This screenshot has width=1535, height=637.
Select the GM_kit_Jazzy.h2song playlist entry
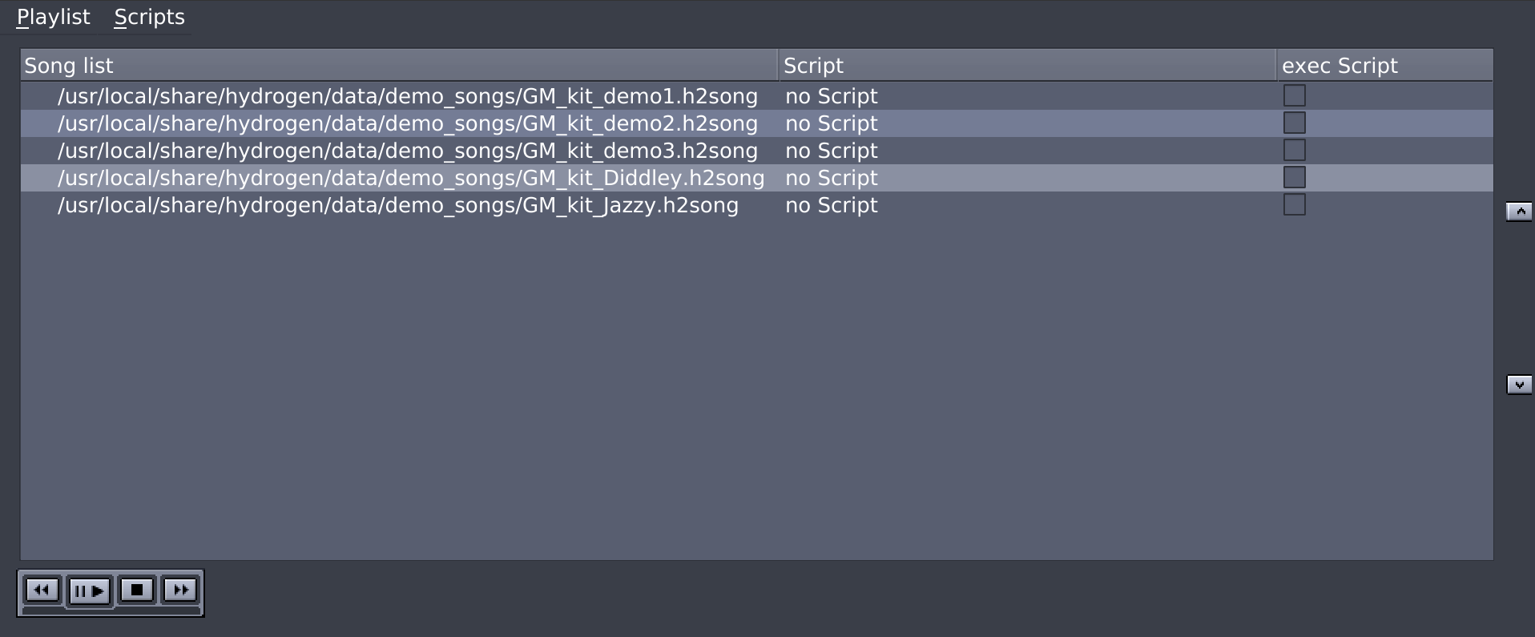coord(401,205)
